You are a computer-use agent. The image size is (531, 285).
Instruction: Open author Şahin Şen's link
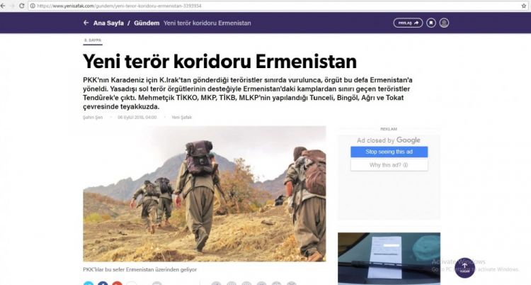pyautogui.click(x=93, y=117)
